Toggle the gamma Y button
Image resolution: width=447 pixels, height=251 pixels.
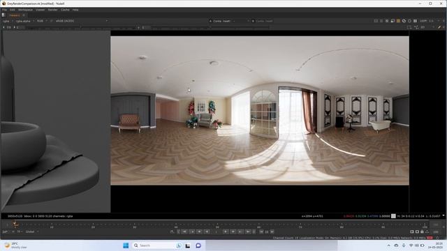click(x=138, y=28)
